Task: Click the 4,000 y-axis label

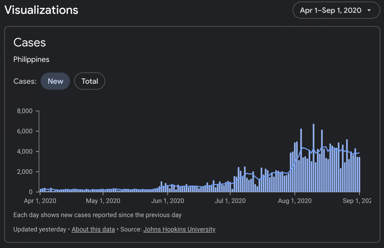Action: coord(25,152)
